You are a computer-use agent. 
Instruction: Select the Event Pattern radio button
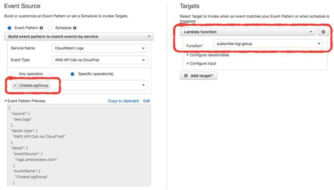(x=9, y=28)
